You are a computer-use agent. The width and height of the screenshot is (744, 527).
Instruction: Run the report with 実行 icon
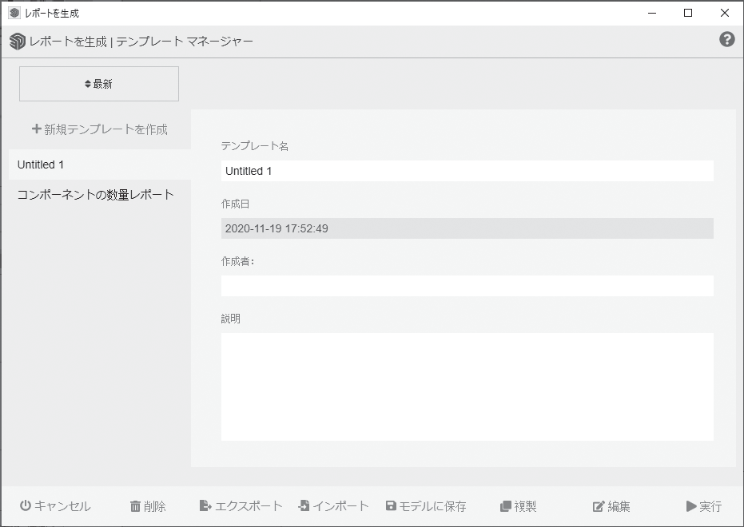pyautogui.click(x=703, y=505)
